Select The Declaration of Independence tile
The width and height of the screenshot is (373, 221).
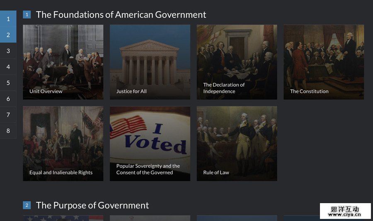(237, 62)
